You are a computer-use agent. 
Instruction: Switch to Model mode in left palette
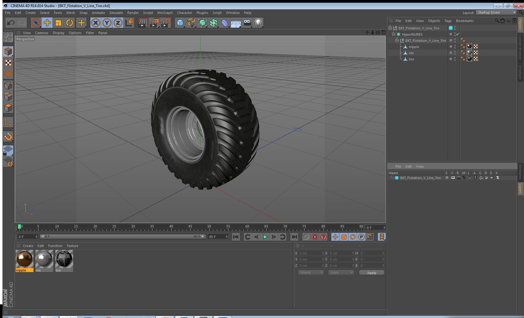[x=8, y=52]
